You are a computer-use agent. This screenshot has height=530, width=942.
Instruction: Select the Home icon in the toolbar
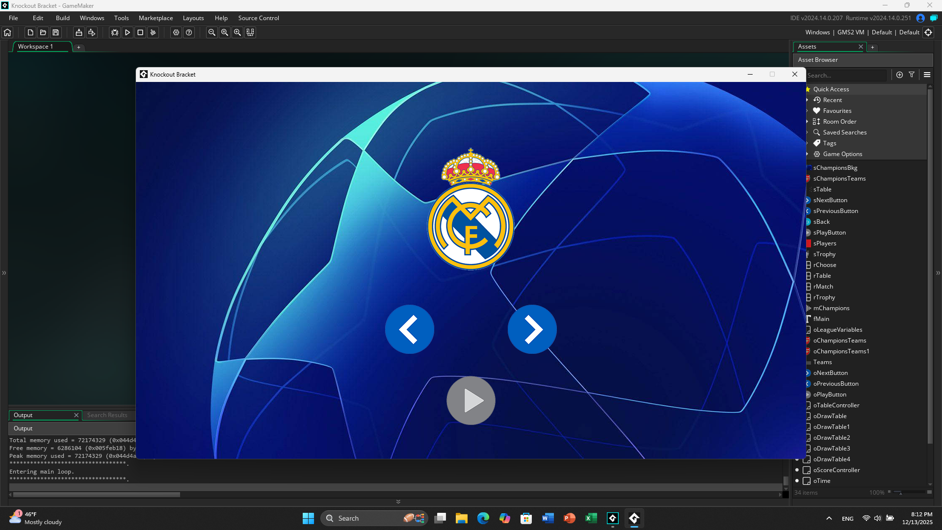tap(7, 32)
